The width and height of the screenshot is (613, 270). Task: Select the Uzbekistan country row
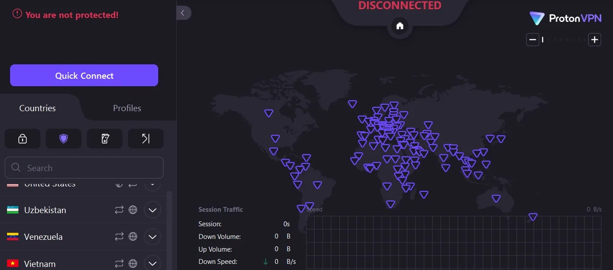click(x=83, y=210)
